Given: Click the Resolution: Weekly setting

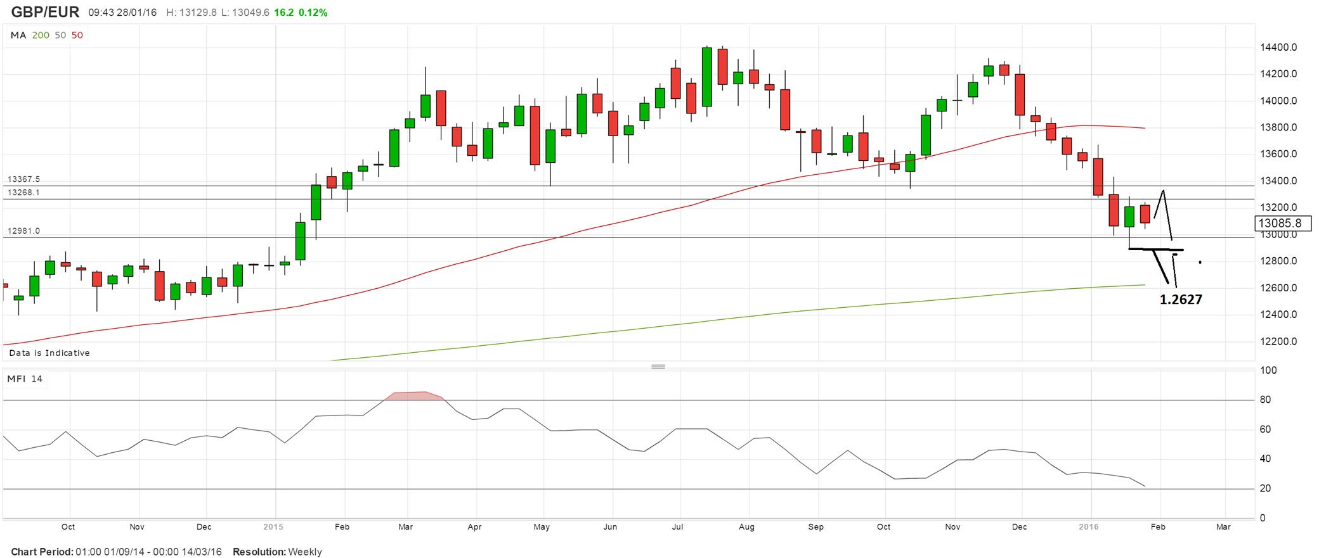Looking at the screenshot, I should 277,552.
